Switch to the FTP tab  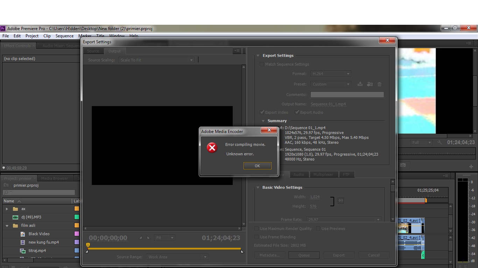(x=346, y=174)
